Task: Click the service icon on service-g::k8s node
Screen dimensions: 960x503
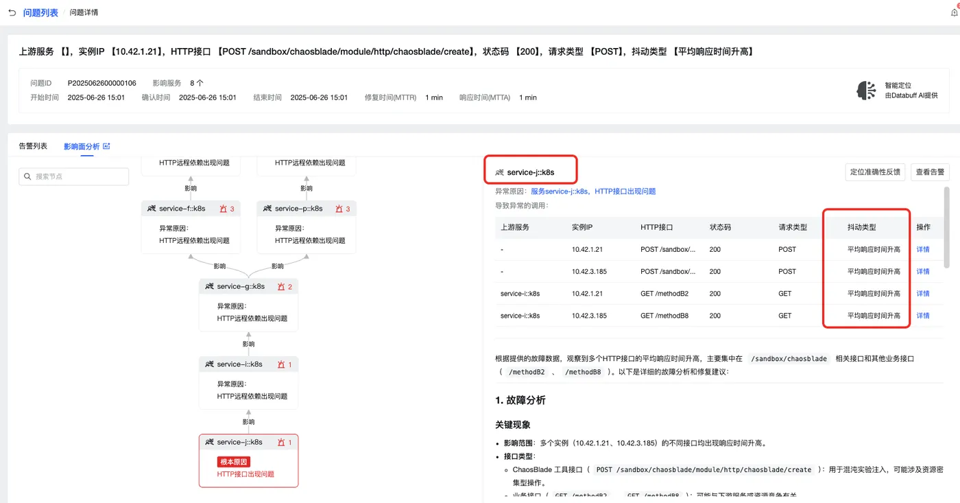Action: click(210, 286)
